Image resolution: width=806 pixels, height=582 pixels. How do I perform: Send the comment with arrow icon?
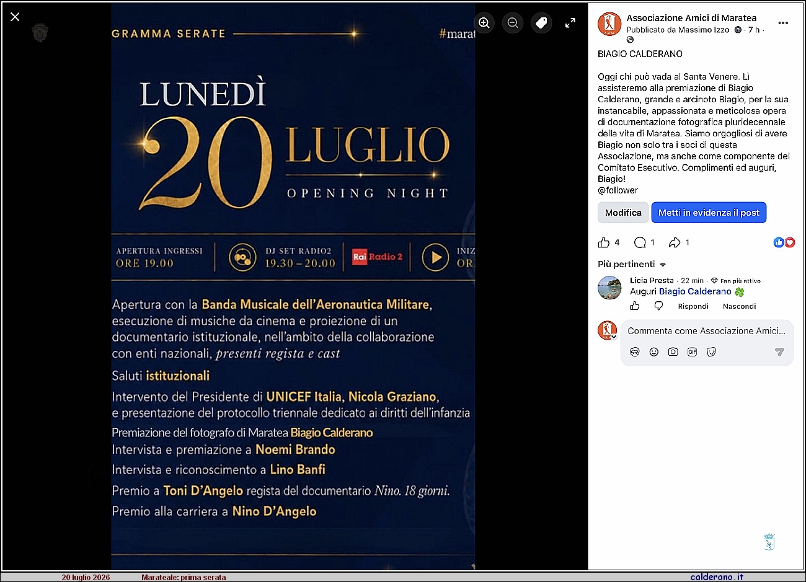pos(779,352)
